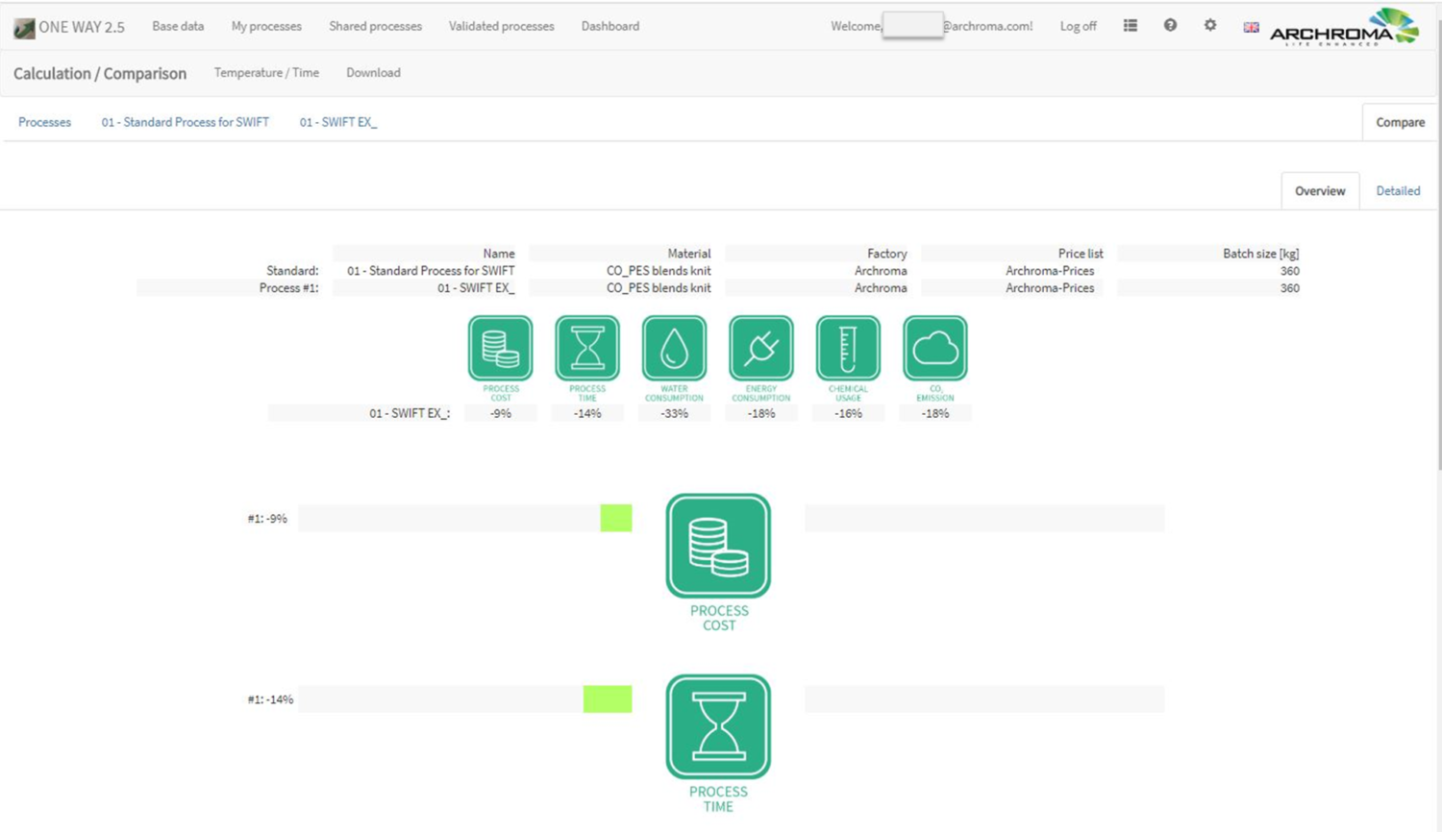Switch to the Processes tab
The image size is (1442, 832).
[44, 122]
